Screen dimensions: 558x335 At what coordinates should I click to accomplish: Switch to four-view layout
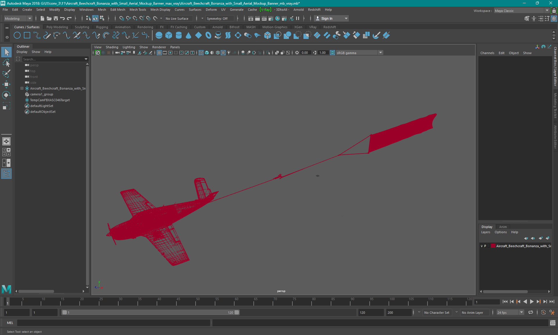tap(6, 152)
